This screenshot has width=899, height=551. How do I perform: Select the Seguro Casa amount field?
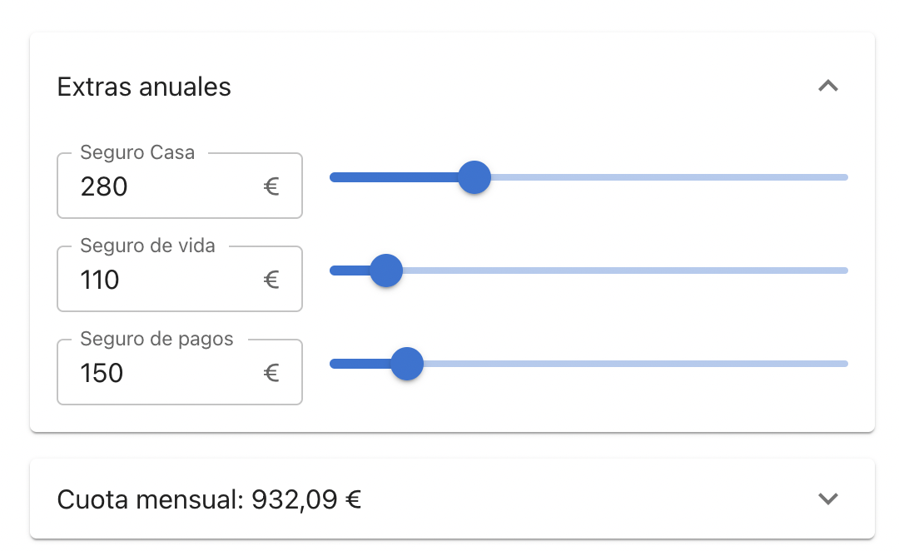coord(150,186)
